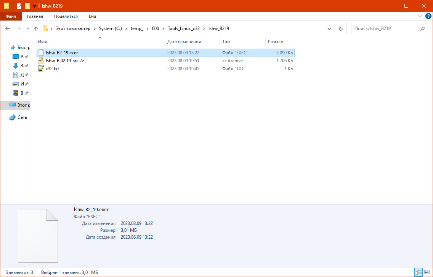Open Documents pinned sidebar item
Viewport: 433px width, 277px height.
20,74
